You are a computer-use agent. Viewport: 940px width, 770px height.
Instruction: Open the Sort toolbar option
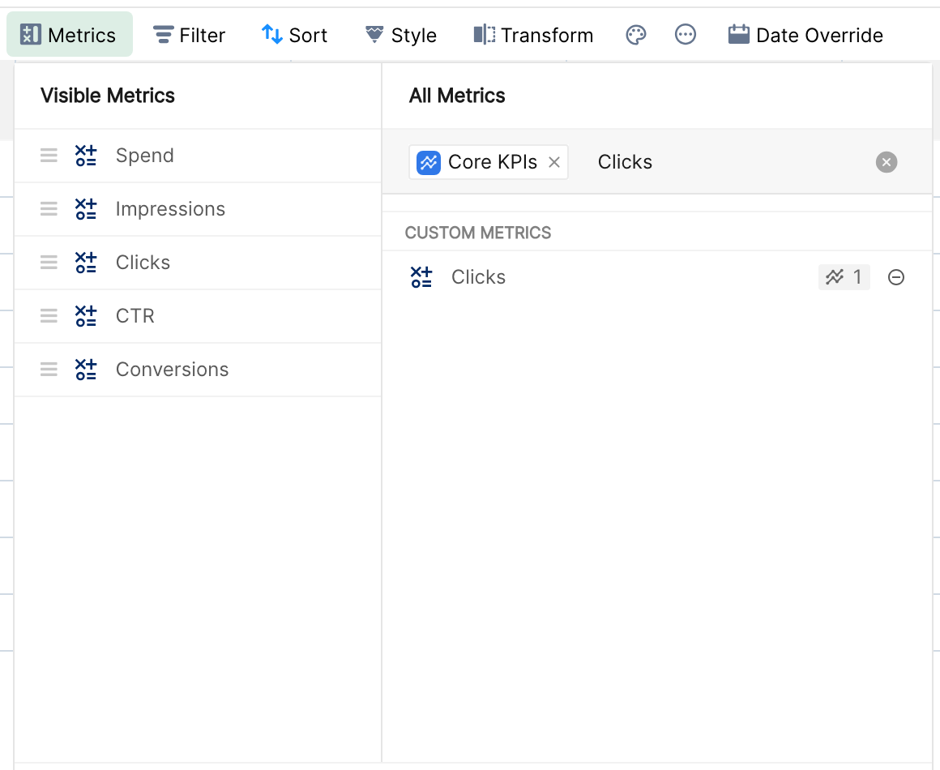(x=294, y=35)
